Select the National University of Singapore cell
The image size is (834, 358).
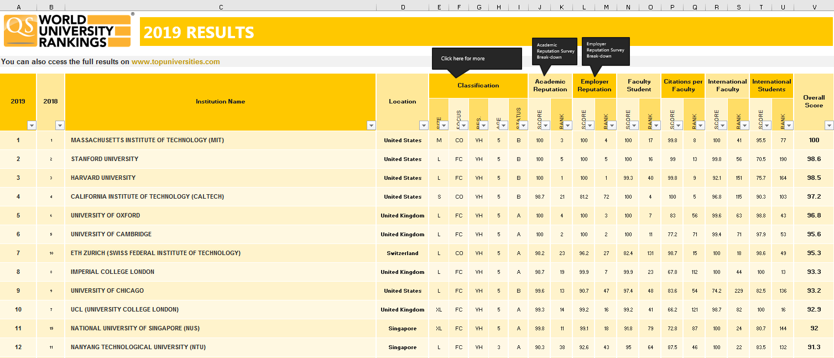221,329
